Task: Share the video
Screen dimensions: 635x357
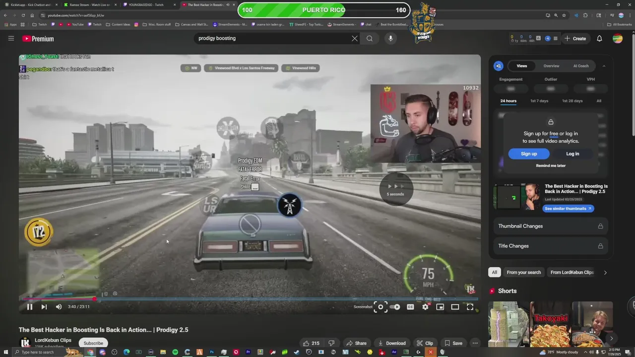Action: [x=357, y=343]
